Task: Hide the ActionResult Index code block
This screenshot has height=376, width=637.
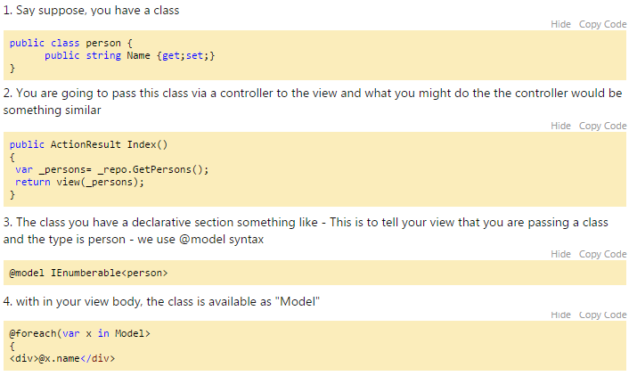Action: pyautogui.click(x=560, y=126)
